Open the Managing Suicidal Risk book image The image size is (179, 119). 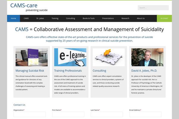pyautogui.click(x=32, y=57)
